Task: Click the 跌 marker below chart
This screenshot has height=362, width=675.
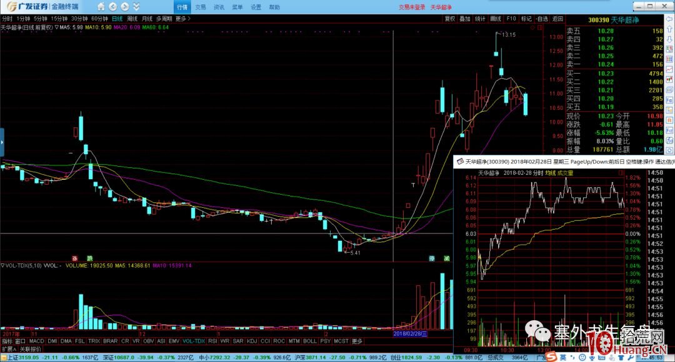Action: point(89,258)
